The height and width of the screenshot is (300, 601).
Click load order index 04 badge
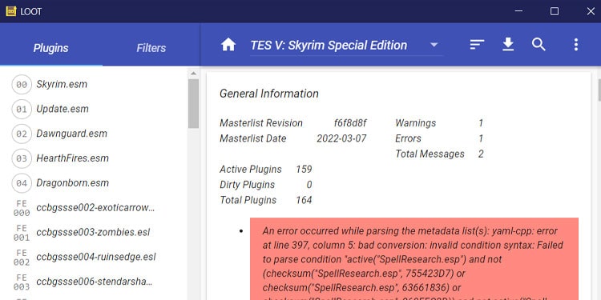click(x=22, y=183)
